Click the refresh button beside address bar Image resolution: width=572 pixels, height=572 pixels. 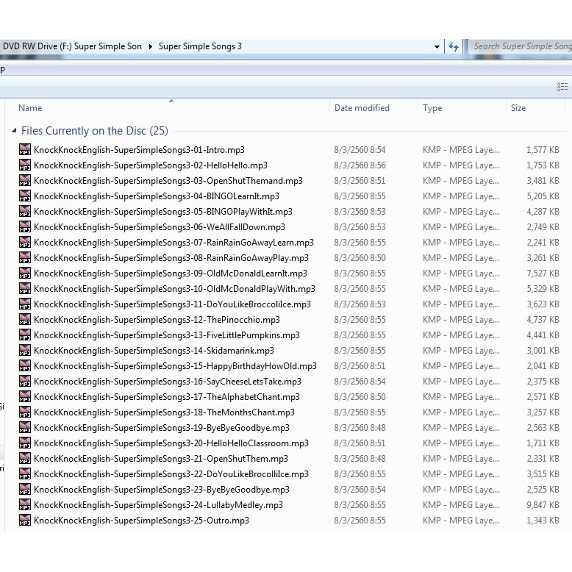[454, 46]
